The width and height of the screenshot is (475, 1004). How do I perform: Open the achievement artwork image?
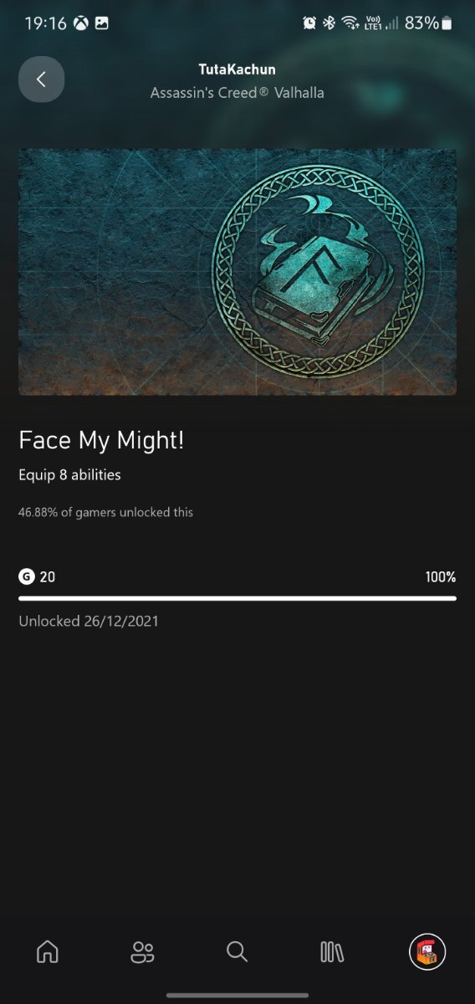(x=238, y=272)
